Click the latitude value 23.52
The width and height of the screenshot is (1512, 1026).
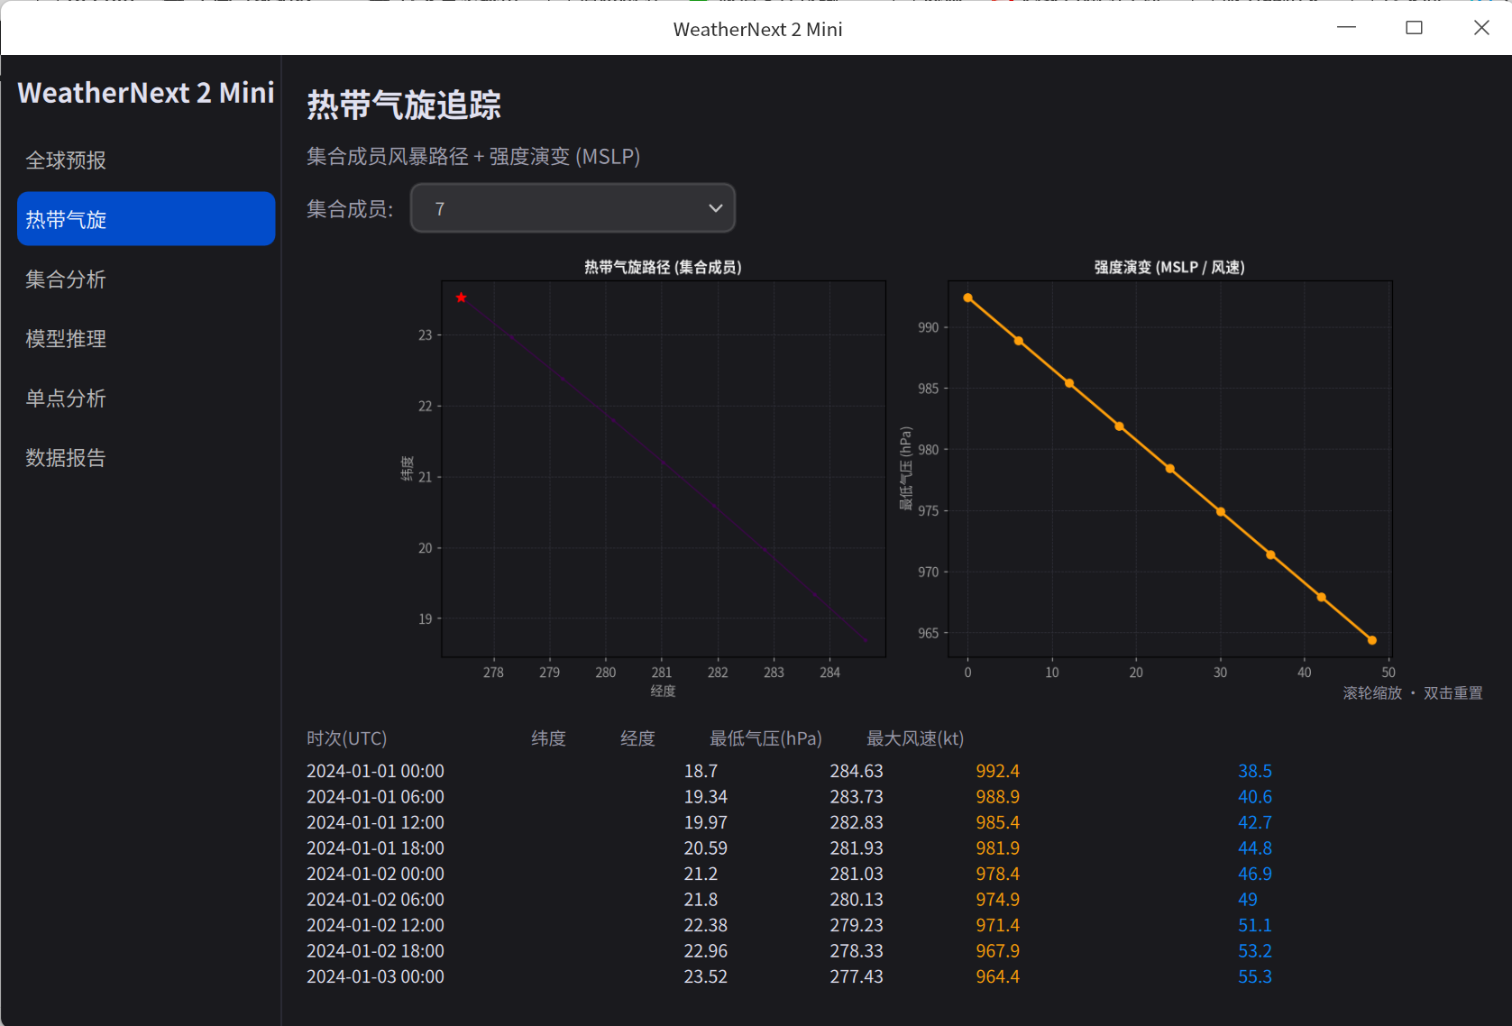705,976
